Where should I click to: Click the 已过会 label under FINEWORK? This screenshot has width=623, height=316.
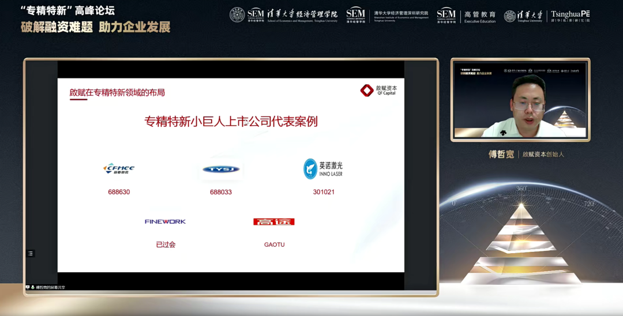point(166,244)
